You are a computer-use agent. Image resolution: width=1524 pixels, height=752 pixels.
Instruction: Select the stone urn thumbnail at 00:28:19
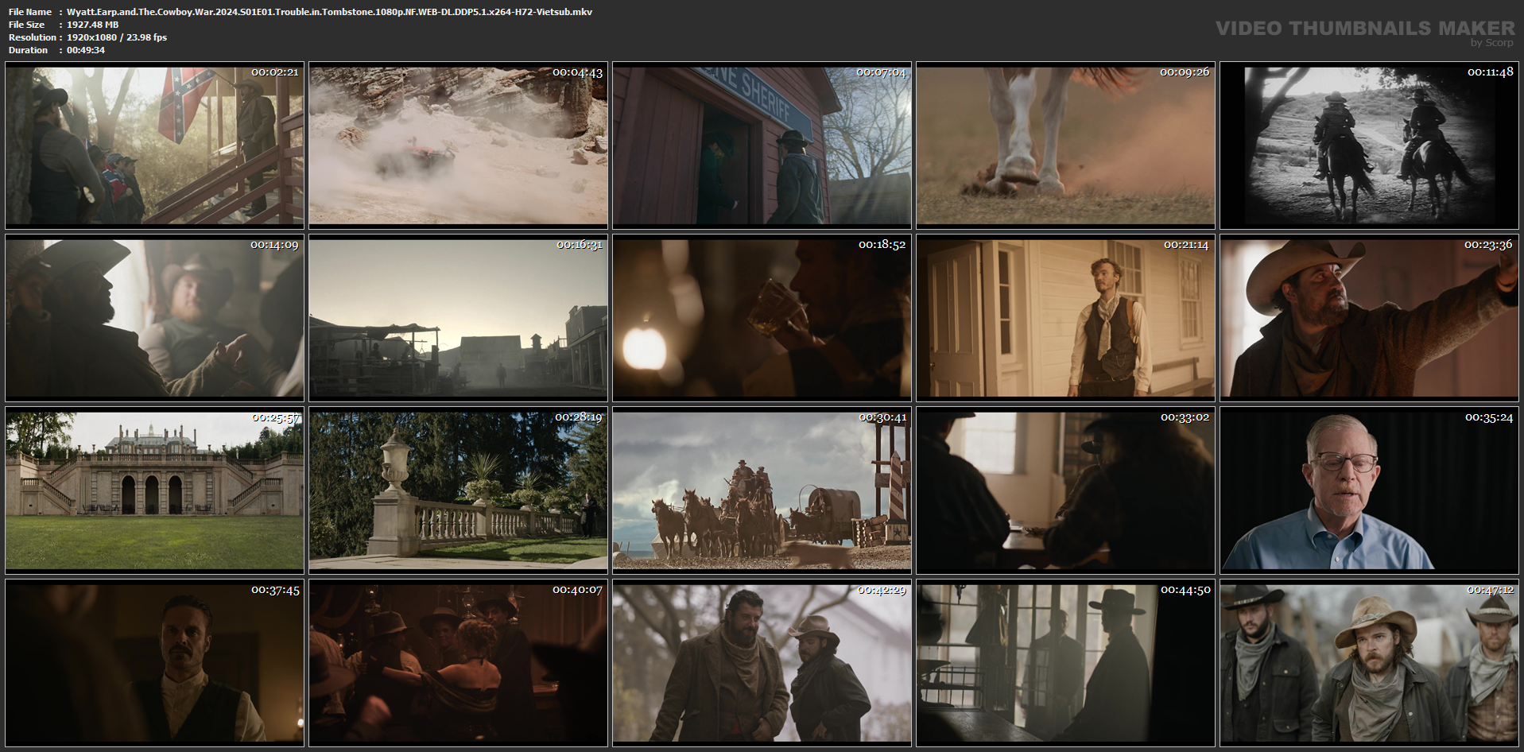click(x=458, y=490)
